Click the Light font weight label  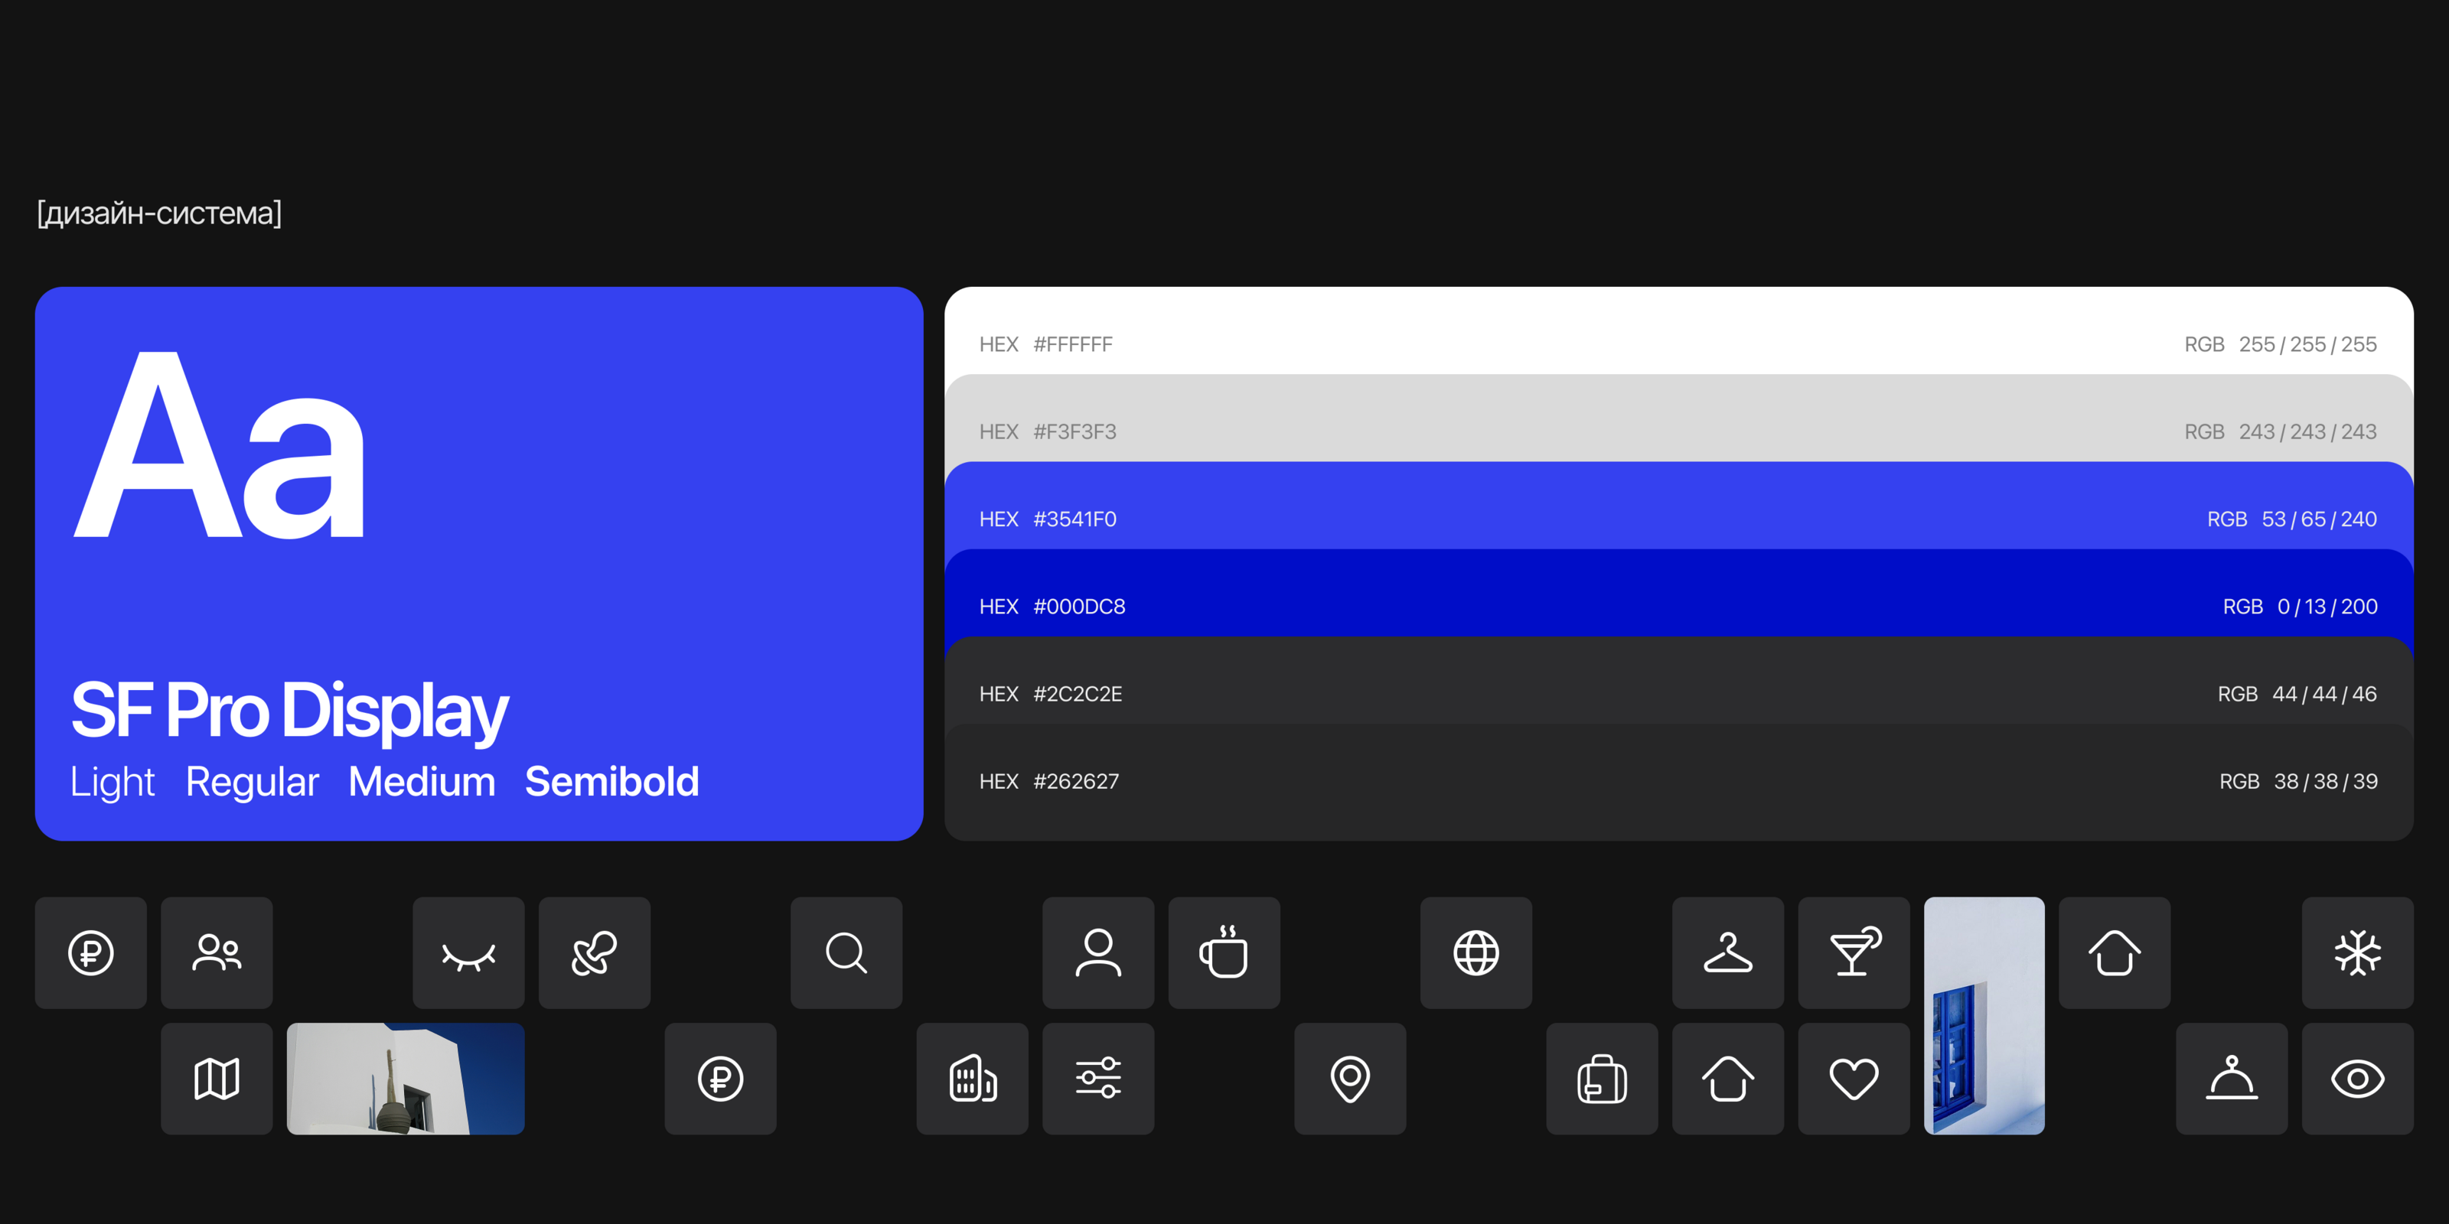pos(113,781)
